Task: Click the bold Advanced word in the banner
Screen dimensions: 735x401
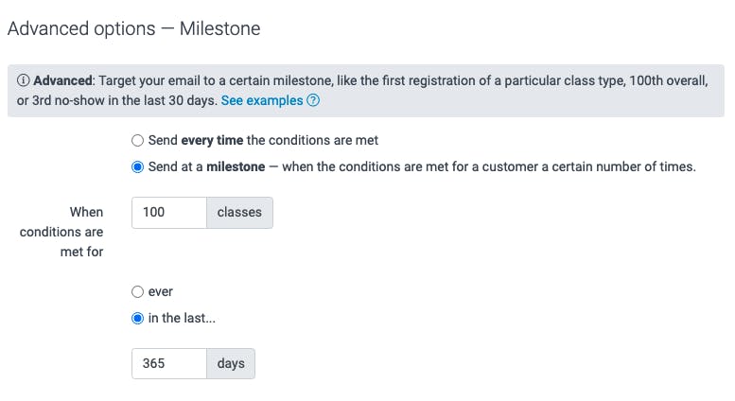Action: click(62, 80)
